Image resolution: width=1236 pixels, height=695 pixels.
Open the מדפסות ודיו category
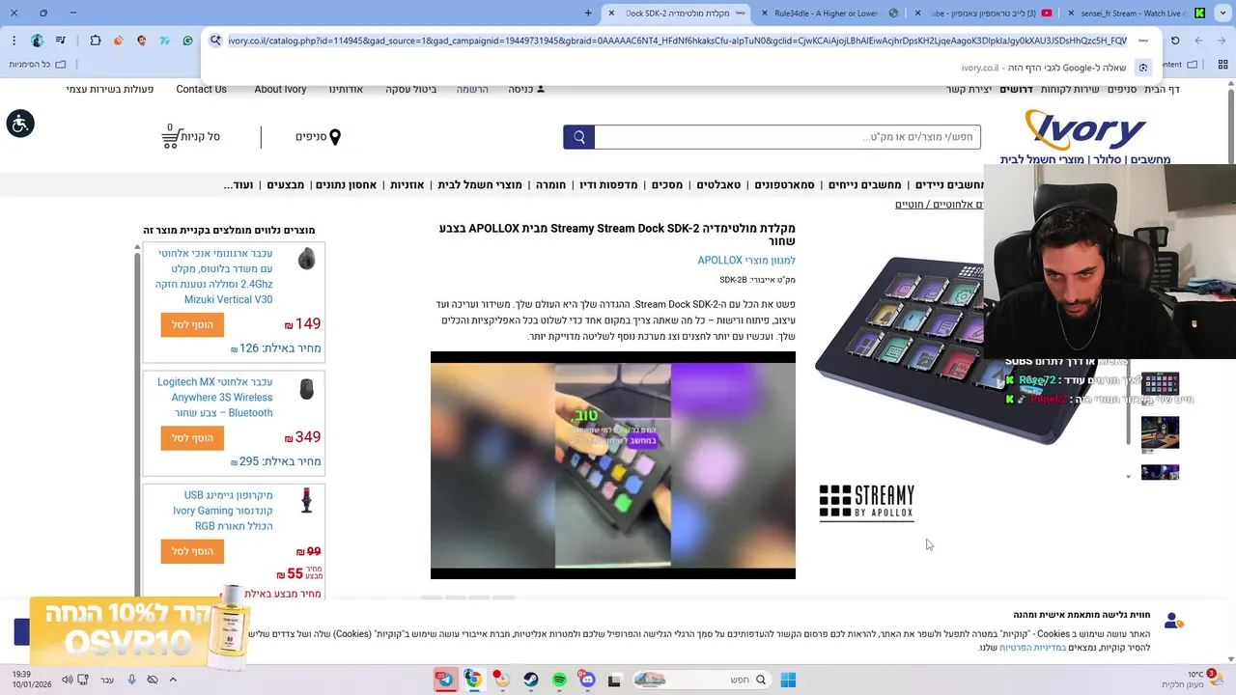608,184
